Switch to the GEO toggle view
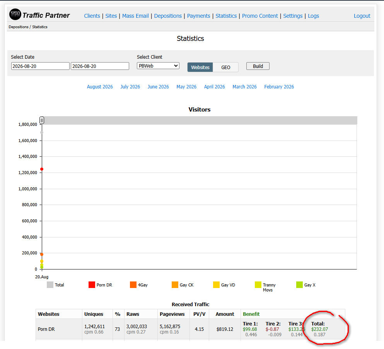384x349 pixels. coord(225,67)
